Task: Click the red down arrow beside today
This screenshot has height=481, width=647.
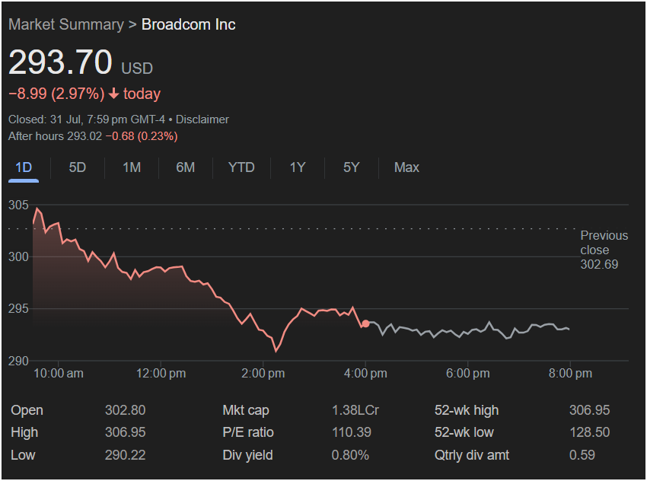Action: [x=114, y=94]
